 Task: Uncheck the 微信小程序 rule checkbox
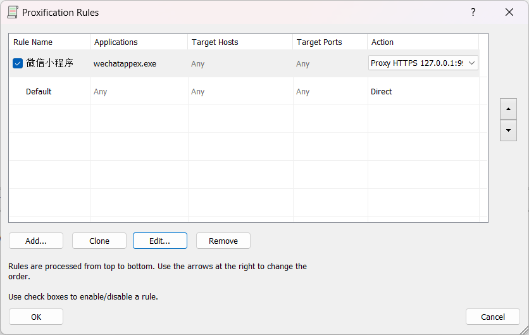tap(18, 63)
